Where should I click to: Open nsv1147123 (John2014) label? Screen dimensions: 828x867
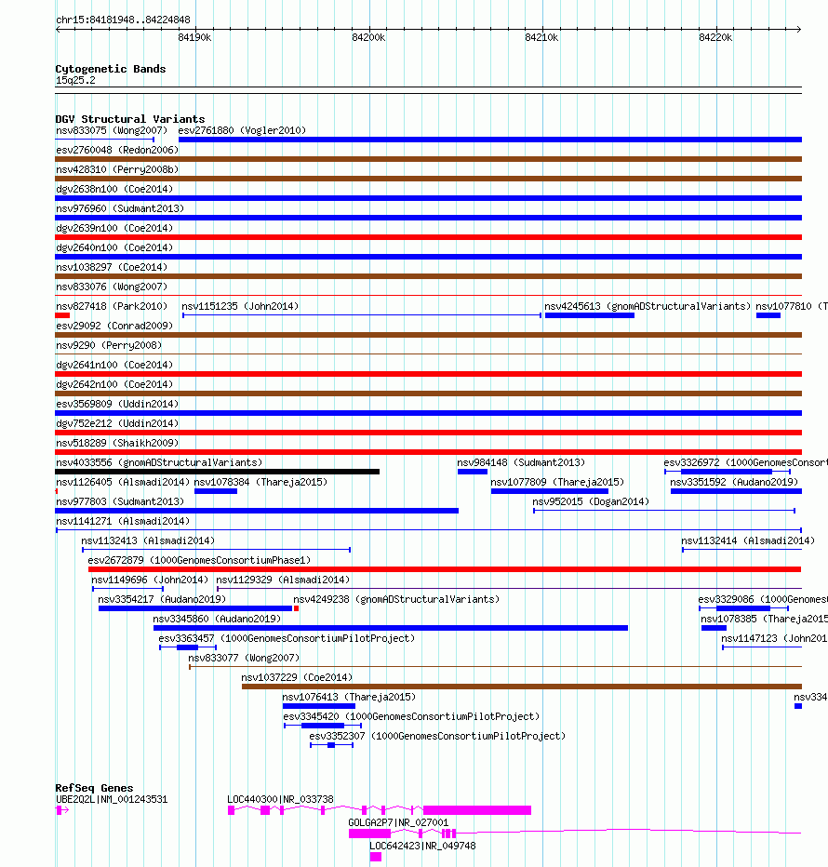pyautogui.click(x=774, y=638)
